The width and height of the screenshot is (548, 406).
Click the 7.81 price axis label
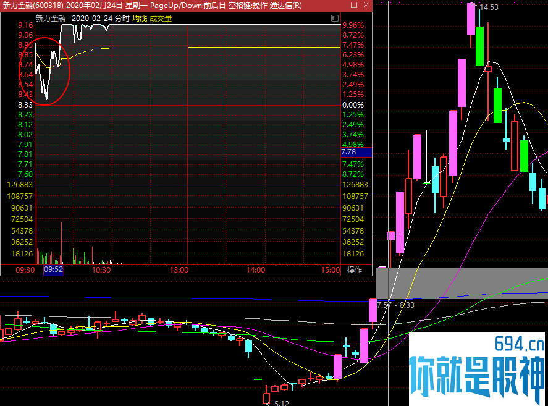coord(25,154)
